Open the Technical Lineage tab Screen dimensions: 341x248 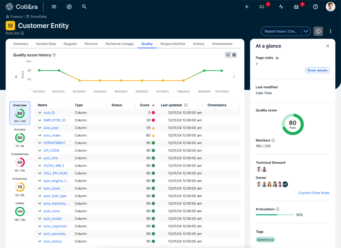tap(119, 43)
